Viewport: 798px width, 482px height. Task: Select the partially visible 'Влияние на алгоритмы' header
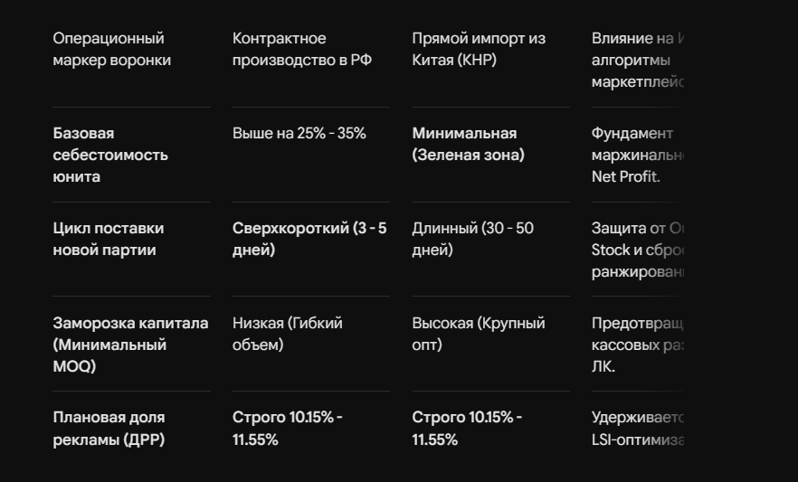tap(637, 60)
